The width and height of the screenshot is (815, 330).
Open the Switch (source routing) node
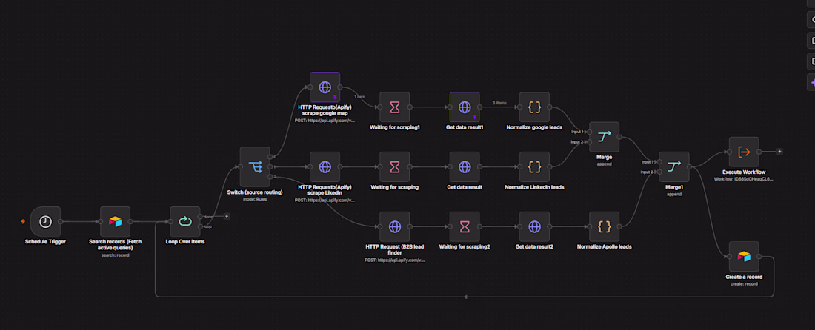click(x=255, y=166)
